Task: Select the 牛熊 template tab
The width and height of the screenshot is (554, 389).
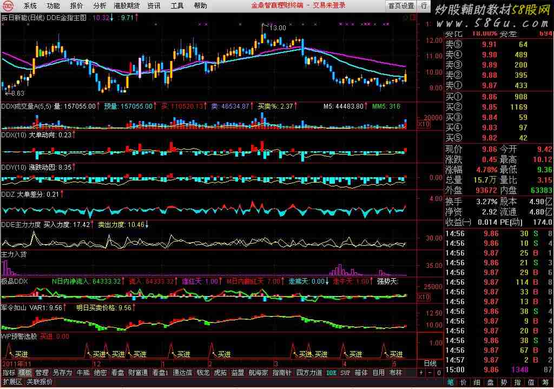Action: 83,373
